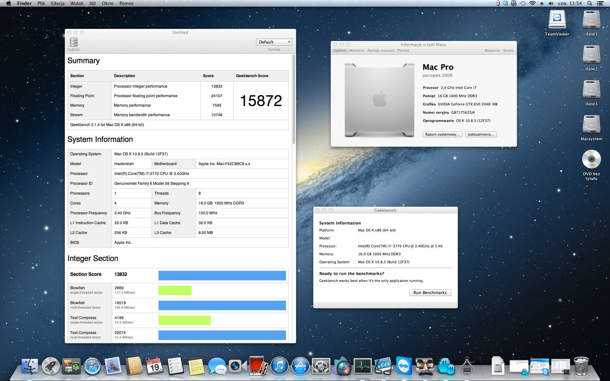Screen dimensions: 610x381
Task: Click the volume icon in menu bar
Action: click(x=551, y=3)
